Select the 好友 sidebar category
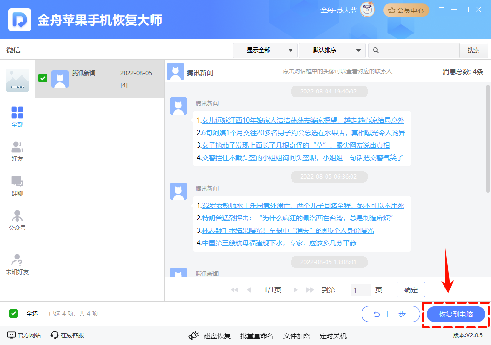The height and width of the screenshot is (345, 491). pos(17,151)
